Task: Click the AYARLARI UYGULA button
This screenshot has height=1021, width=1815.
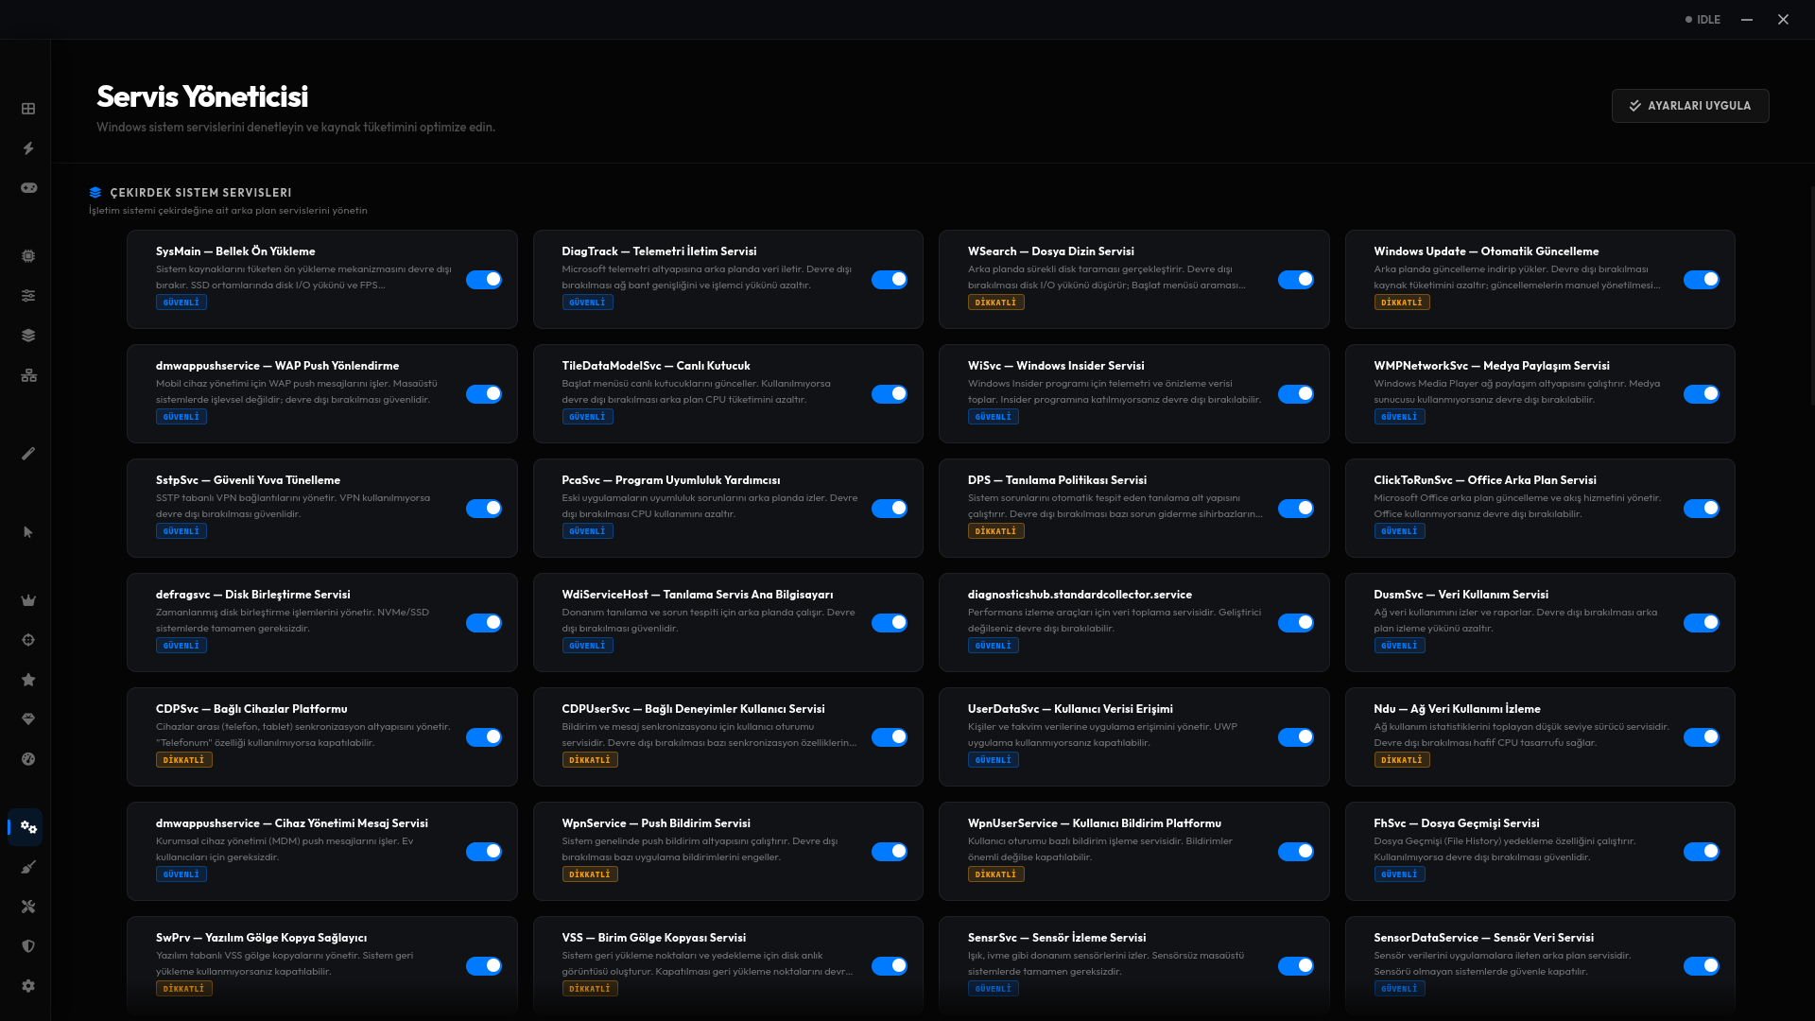Action: pos(1690,106)
